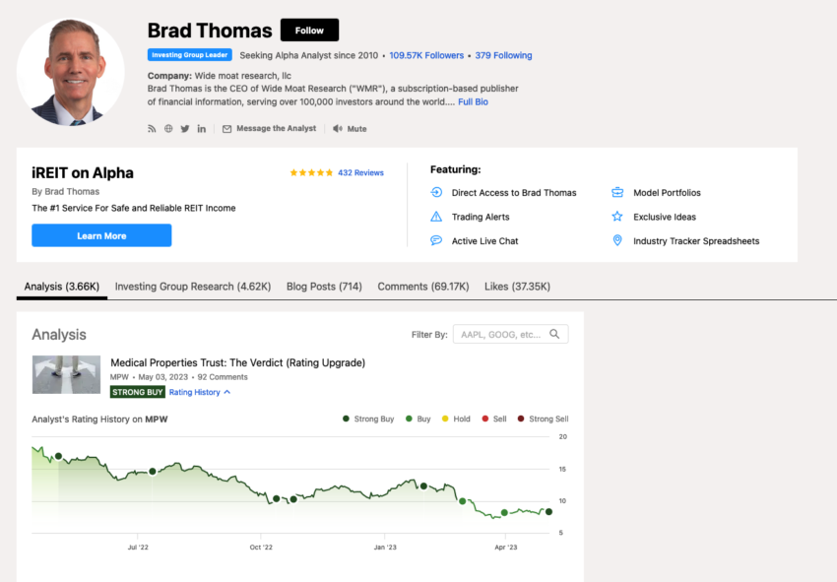Visit the analyst's website via globe icon

coord(167,128)
